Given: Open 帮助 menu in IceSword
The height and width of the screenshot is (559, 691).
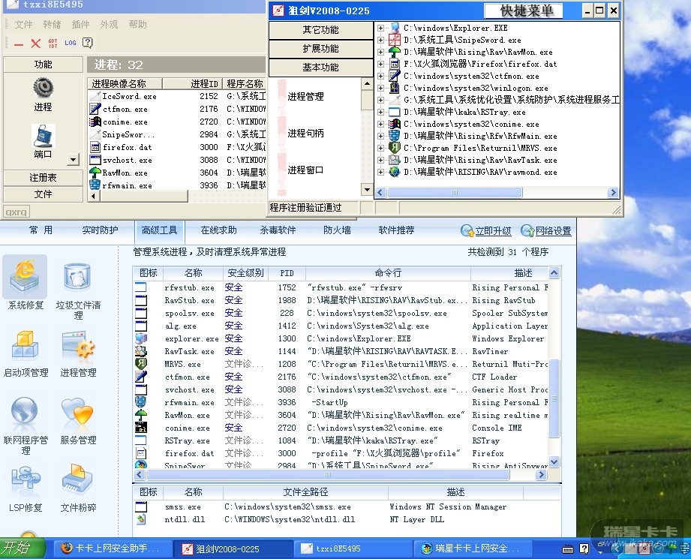Looking at the screenshot, I should 137,24.
